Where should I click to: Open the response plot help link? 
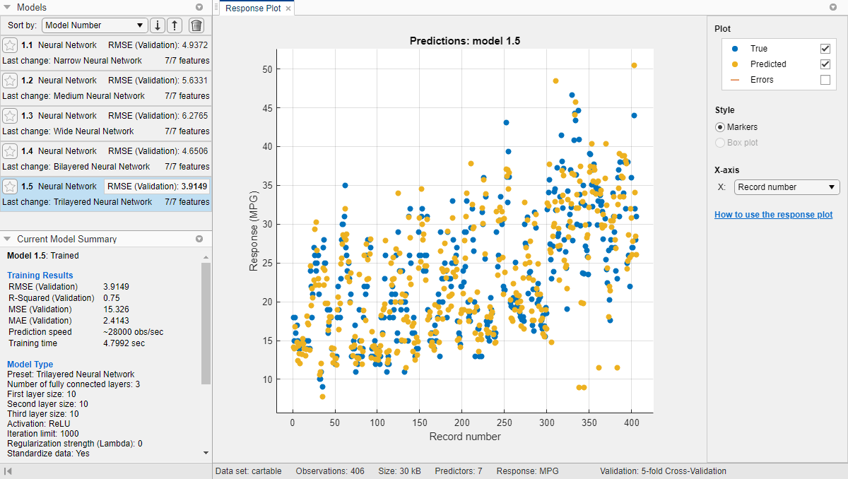[x=773, y=214]
